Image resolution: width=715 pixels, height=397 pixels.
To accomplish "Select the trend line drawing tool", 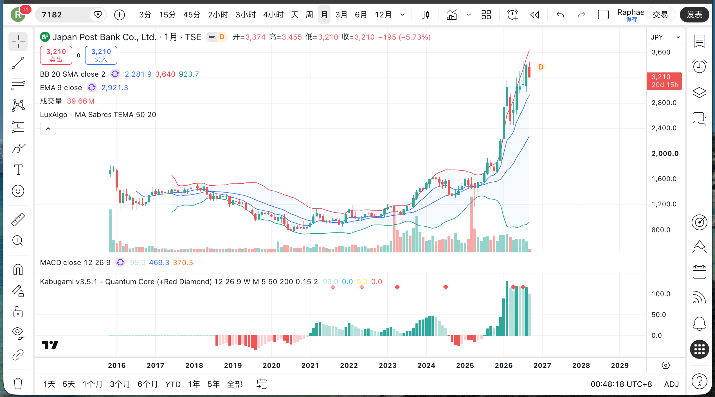I will coord(18,63).
